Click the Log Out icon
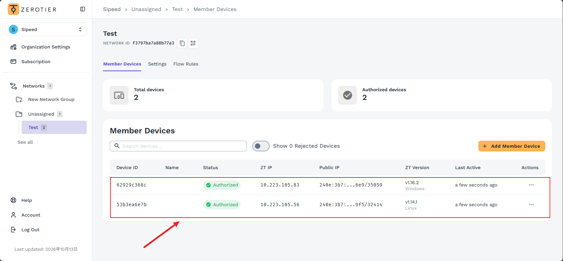Screen dimensions: 563x261 13,230
